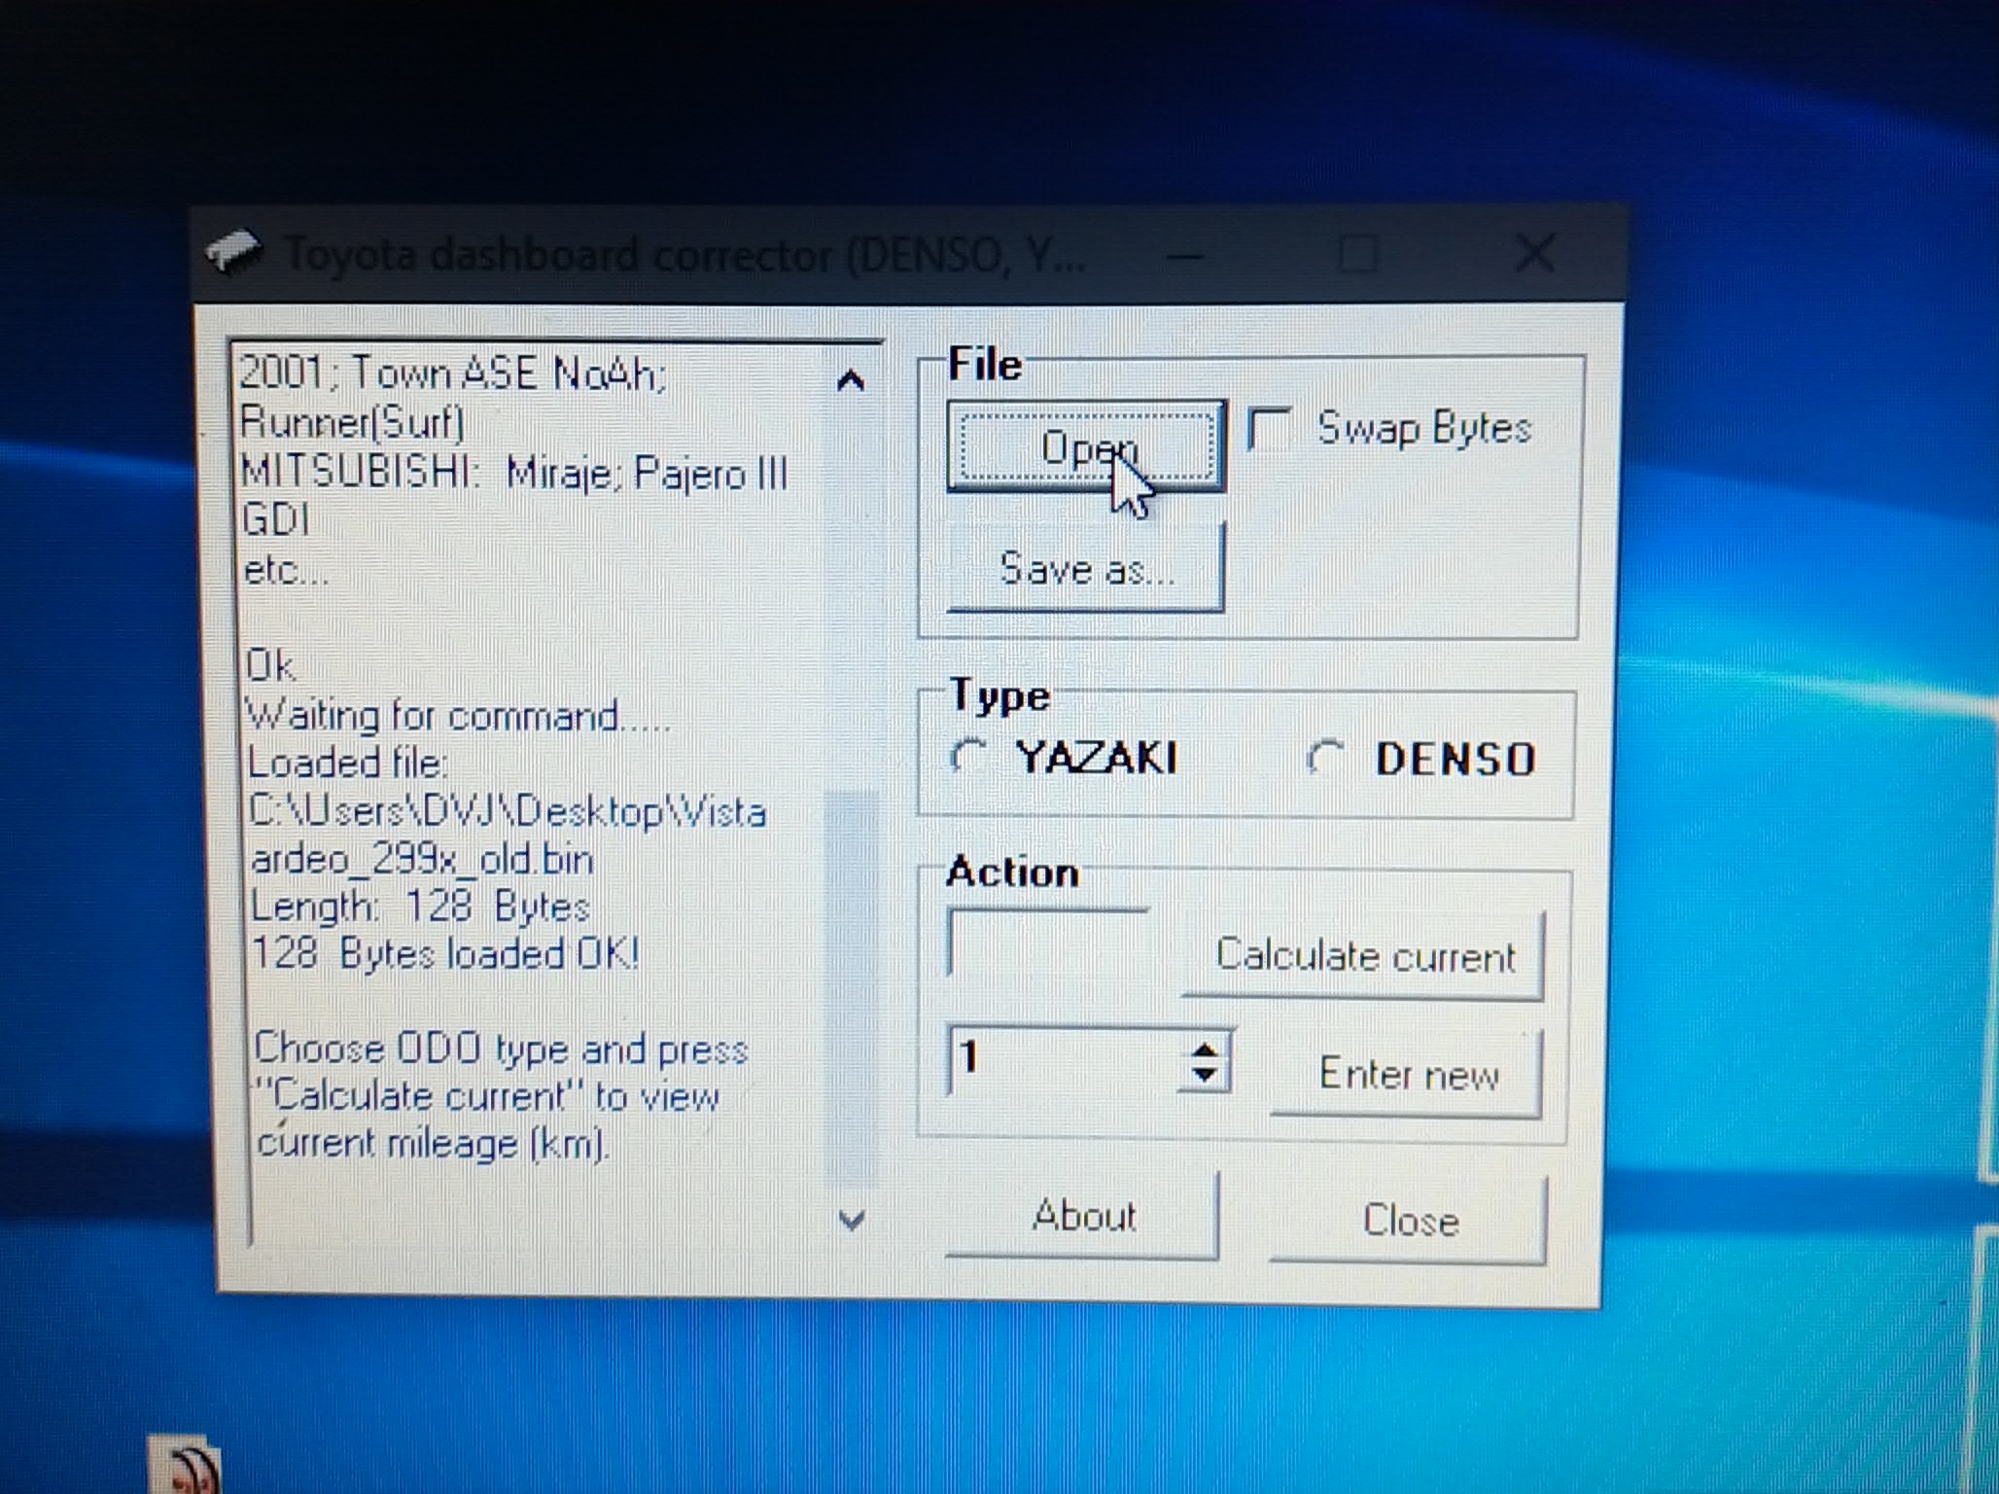This screenshot has width=1999, height=1494.
Task: Select the DENSO odometer type
Action: (x=1325, y=759)
